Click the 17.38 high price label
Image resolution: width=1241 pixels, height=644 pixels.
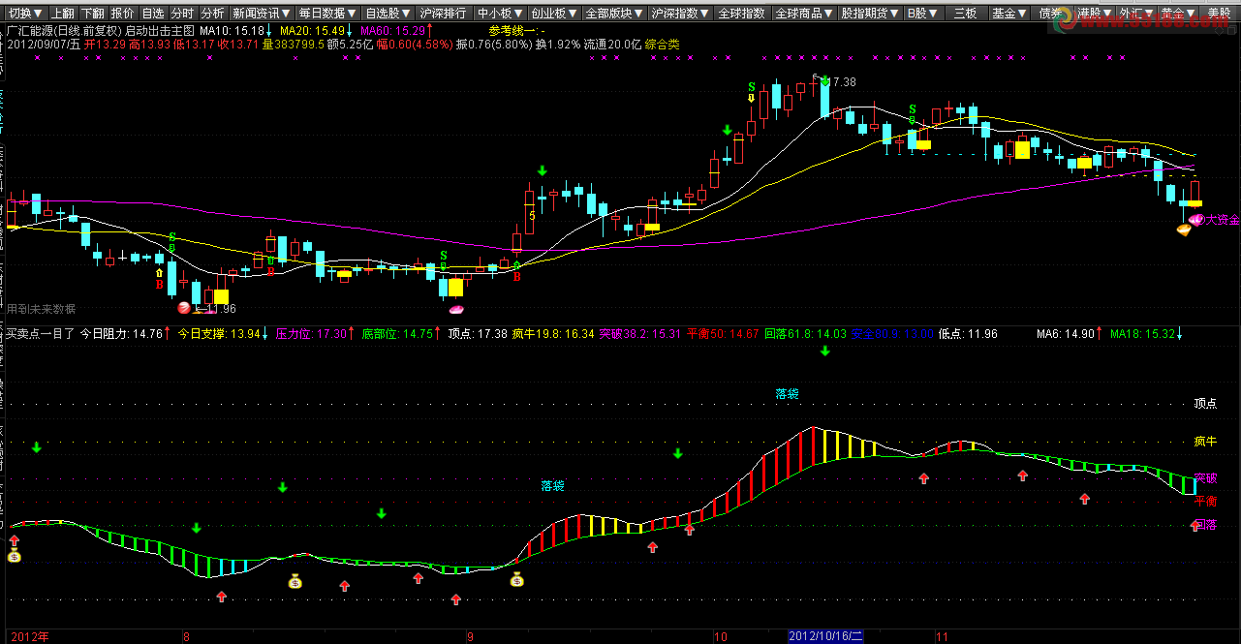[843, 82]
